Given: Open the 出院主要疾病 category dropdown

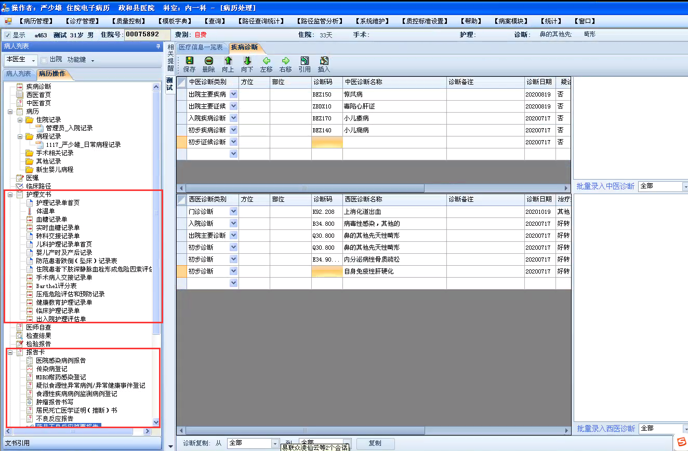Looking at the screenshot, I should 233,94.
